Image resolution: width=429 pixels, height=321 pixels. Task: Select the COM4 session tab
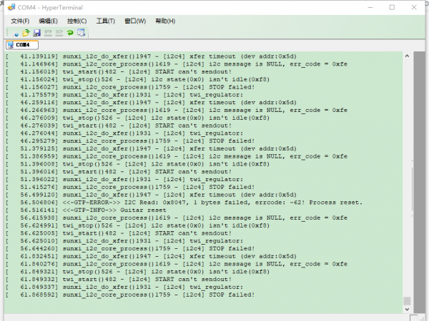tap(21, 45)
